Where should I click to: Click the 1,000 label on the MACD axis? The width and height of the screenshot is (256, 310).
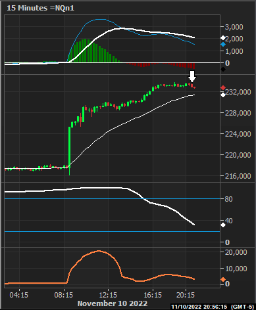tap(234, 51)
